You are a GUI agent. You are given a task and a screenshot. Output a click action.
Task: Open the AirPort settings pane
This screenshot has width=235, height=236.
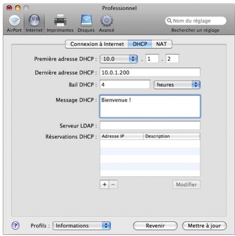(x=14, y=23)
